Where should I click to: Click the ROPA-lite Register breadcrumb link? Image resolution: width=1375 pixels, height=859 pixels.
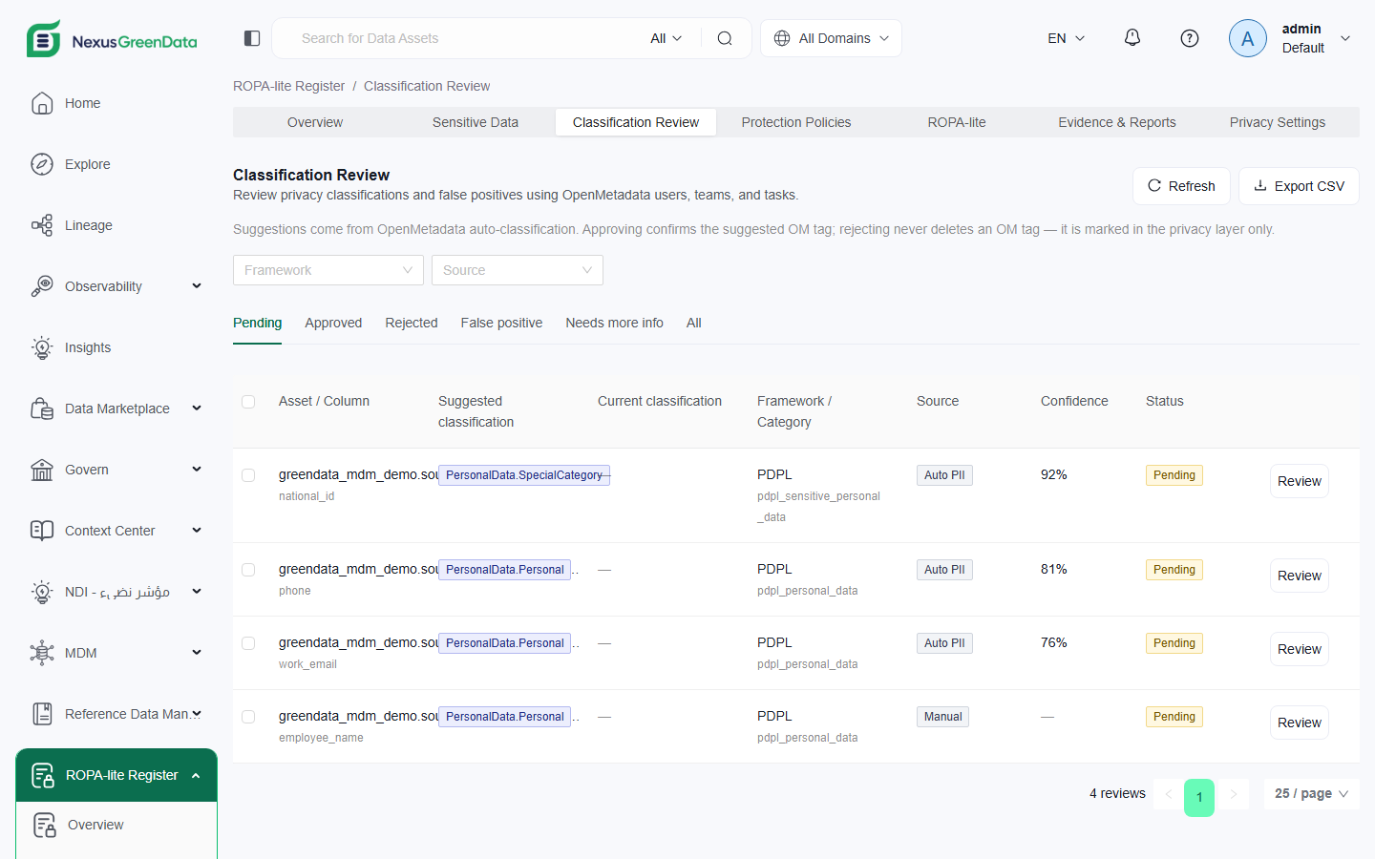(x=288, y=86)
